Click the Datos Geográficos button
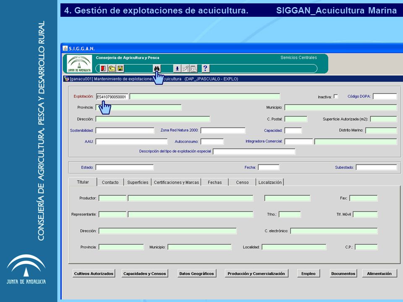The width and height of the screenshot is (403, 302). [x=196, y=273]
